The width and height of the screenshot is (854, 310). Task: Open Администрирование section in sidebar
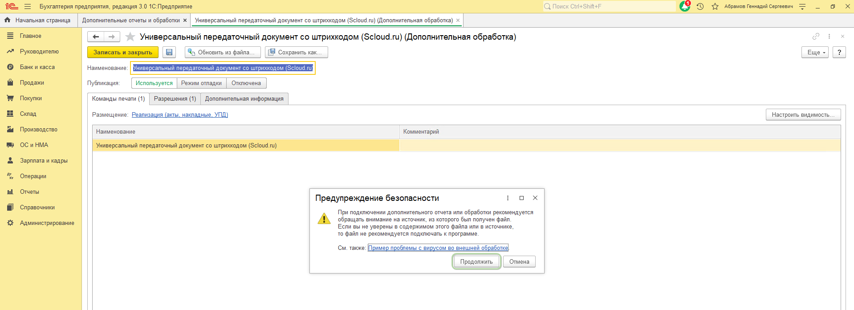(41, 223)
